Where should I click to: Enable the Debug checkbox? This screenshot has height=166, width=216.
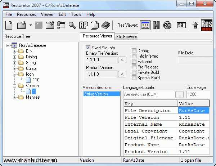click(134, 51)
